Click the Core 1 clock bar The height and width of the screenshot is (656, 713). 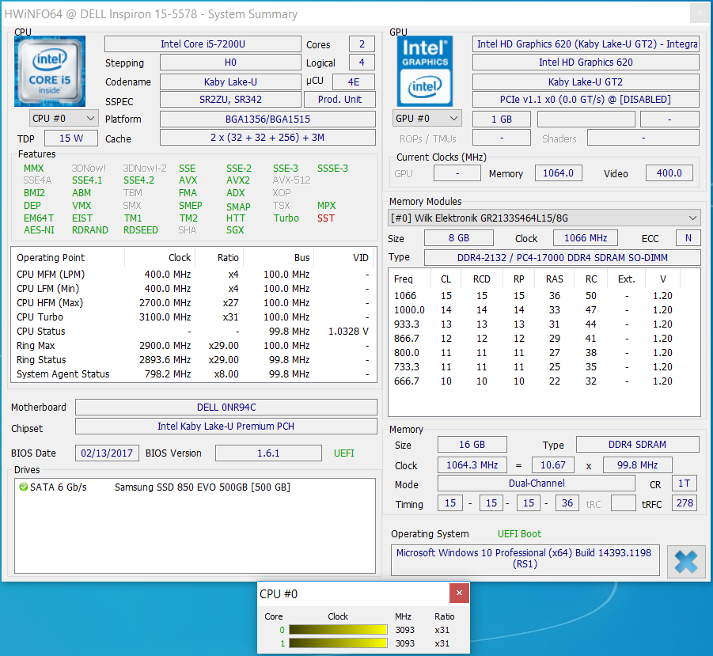click(x=338, y=643)
